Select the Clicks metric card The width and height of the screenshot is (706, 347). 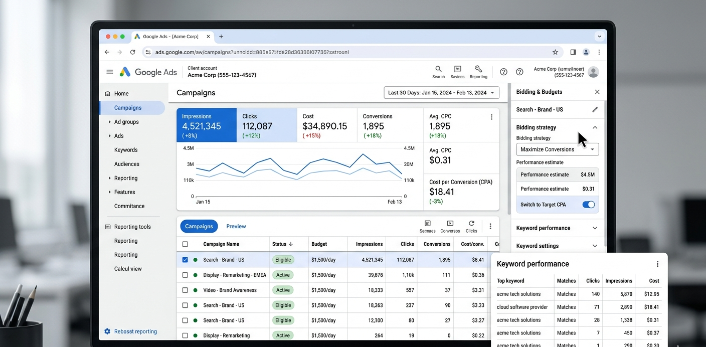tap(267, 125)
